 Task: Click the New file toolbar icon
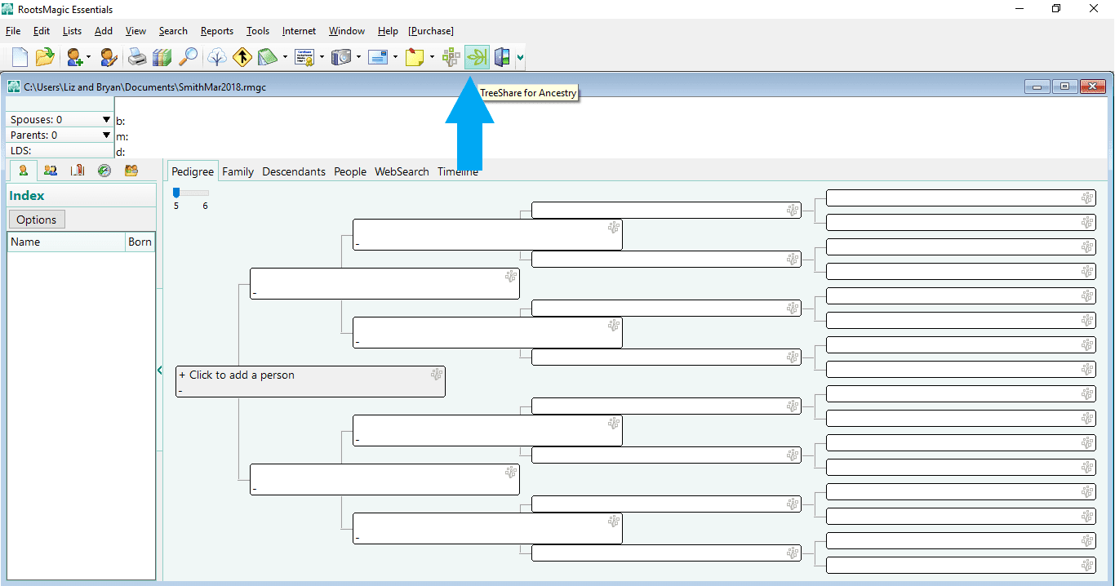pos(17,57)
